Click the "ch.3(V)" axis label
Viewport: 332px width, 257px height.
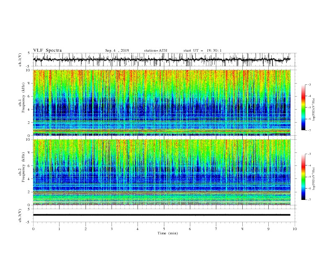20,215
